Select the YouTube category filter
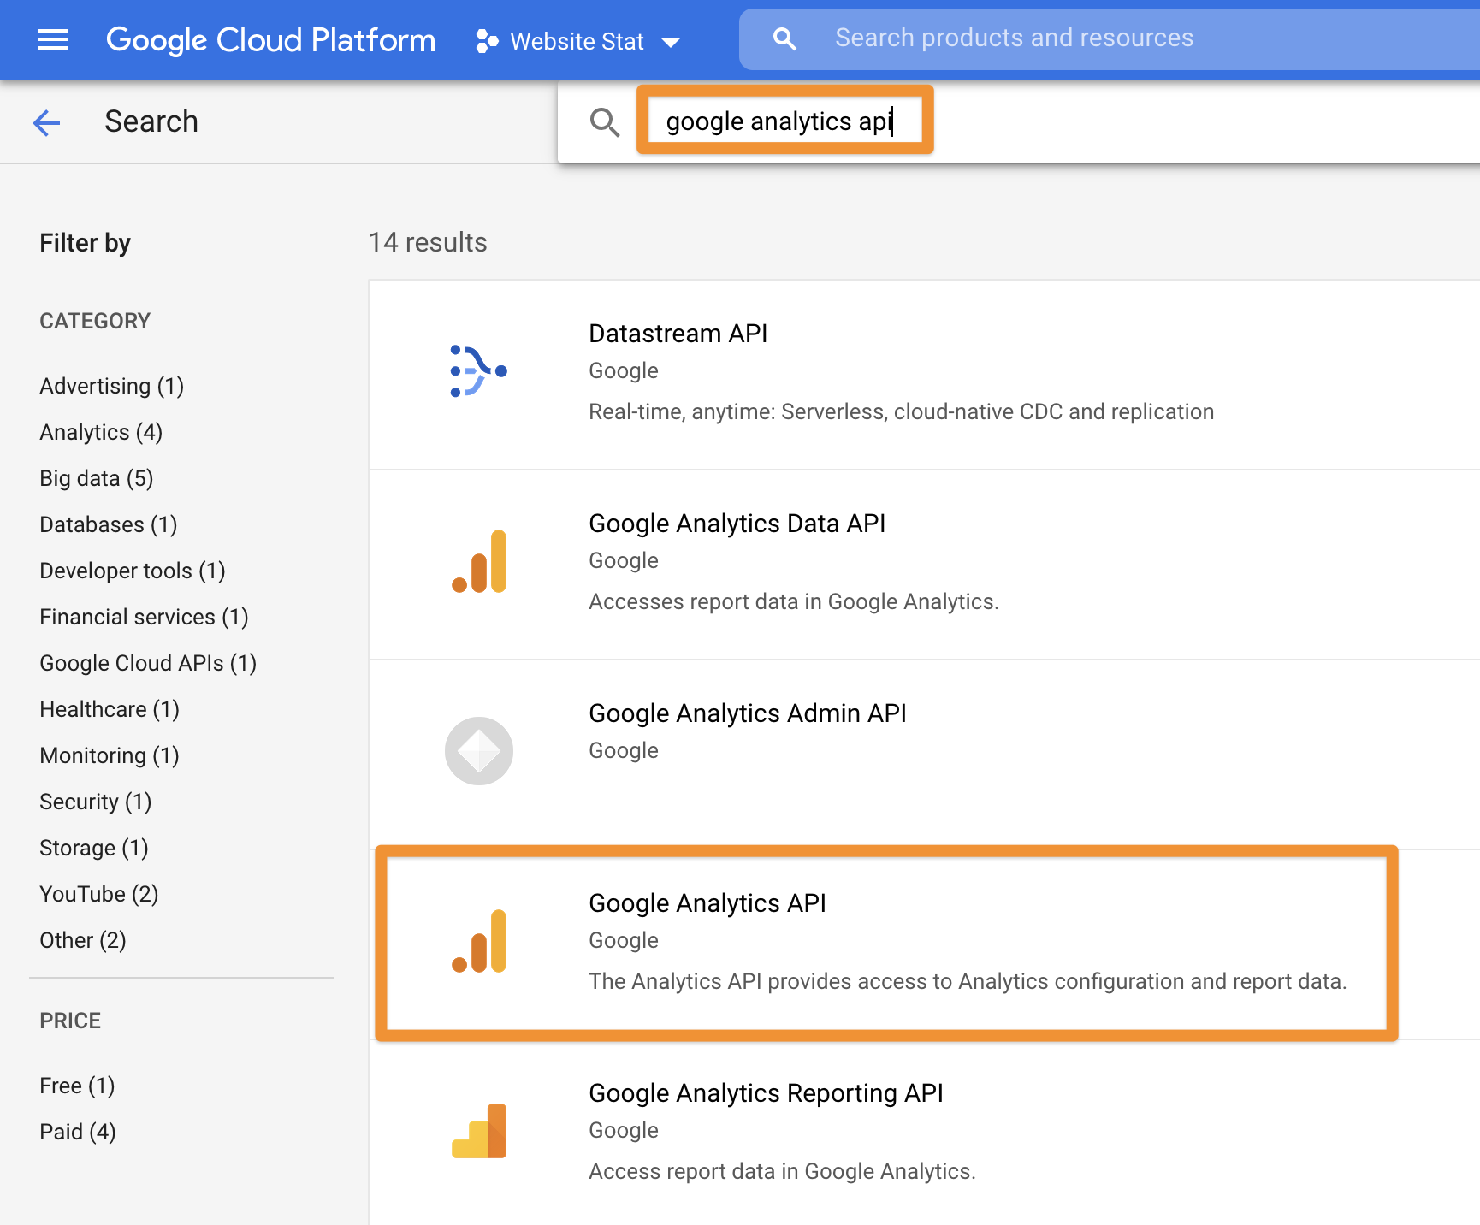Screen dimensions: 1480x1225 (98, 893)
